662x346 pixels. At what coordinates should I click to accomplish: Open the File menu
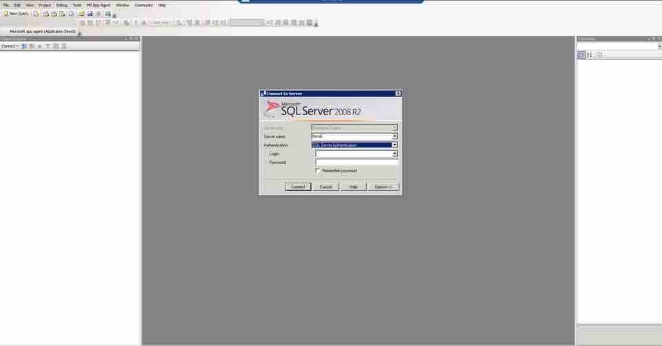click(6, 5)
